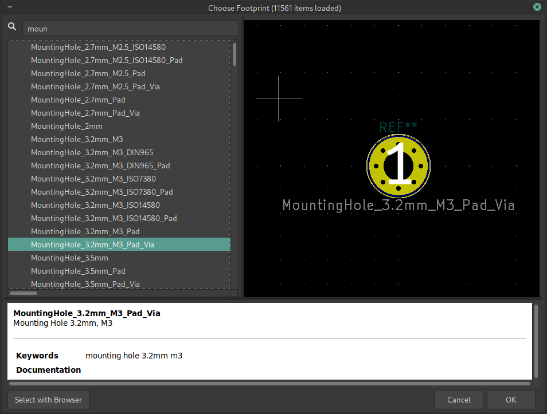Select MountingHole_3.2mm_M3 entry
Screen dimensions: 547x414
click(77, 139)
